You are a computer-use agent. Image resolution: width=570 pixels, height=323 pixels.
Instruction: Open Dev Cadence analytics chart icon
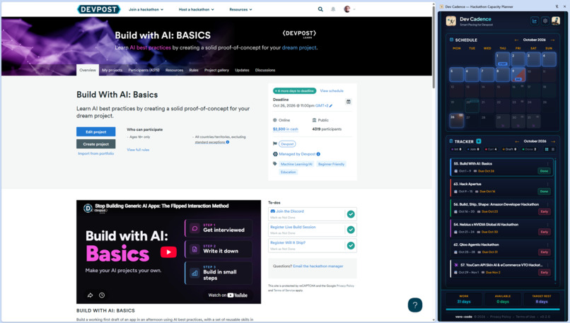535,21
